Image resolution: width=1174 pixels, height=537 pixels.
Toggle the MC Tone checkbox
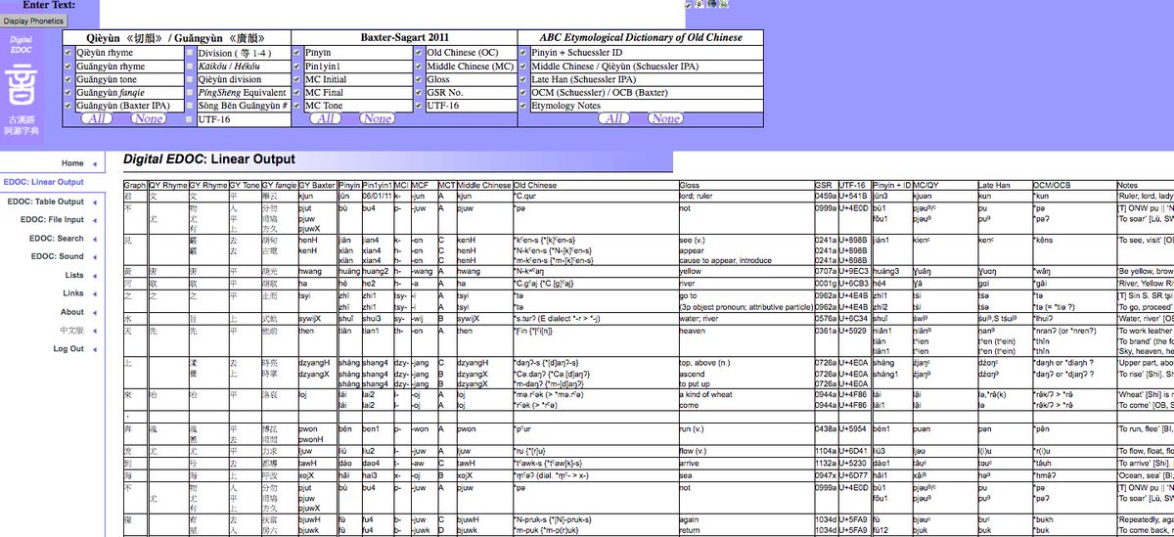point(297,105)
